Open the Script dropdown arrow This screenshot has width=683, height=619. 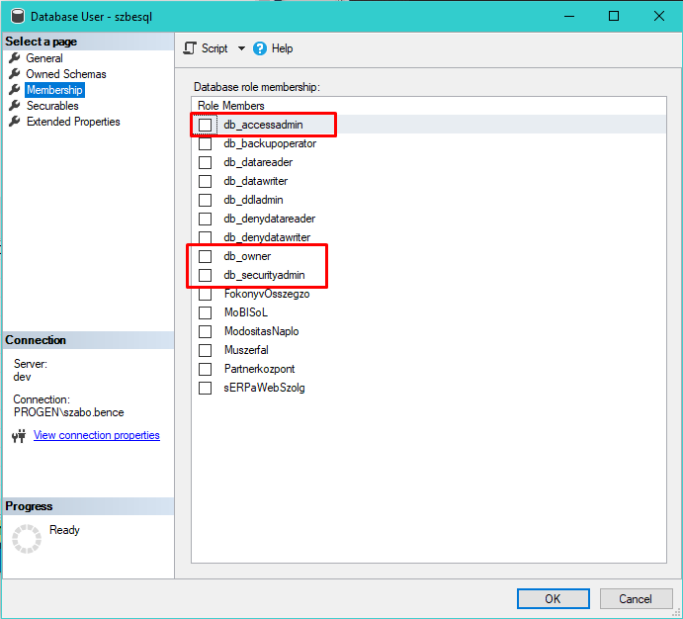(241, 48)
